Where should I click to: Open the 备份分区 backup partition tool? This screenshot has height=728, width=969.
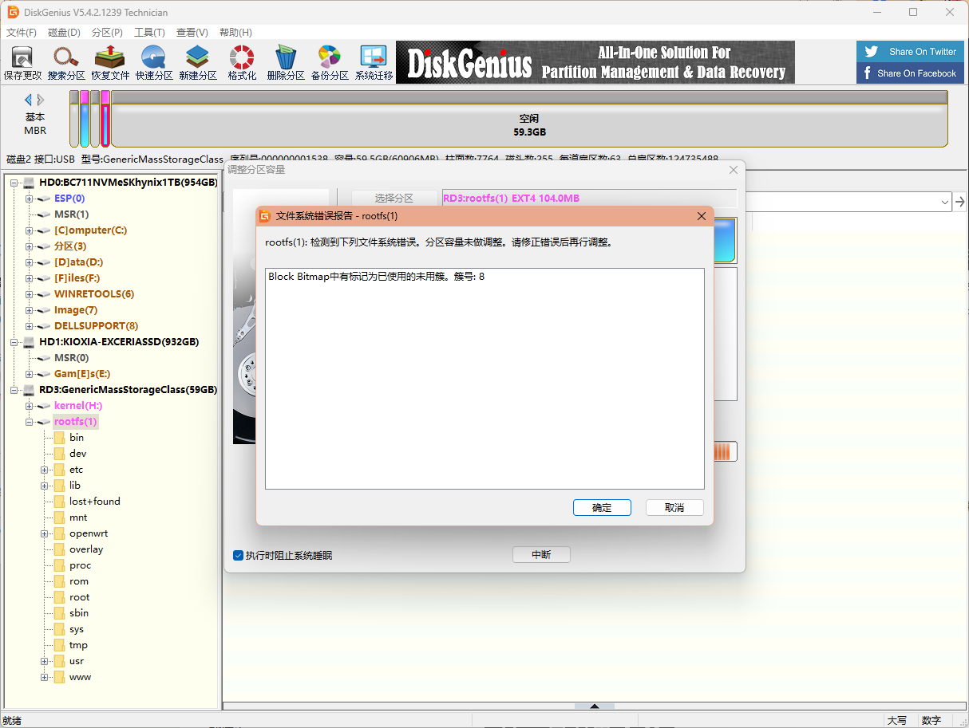(x=330, y=62)
